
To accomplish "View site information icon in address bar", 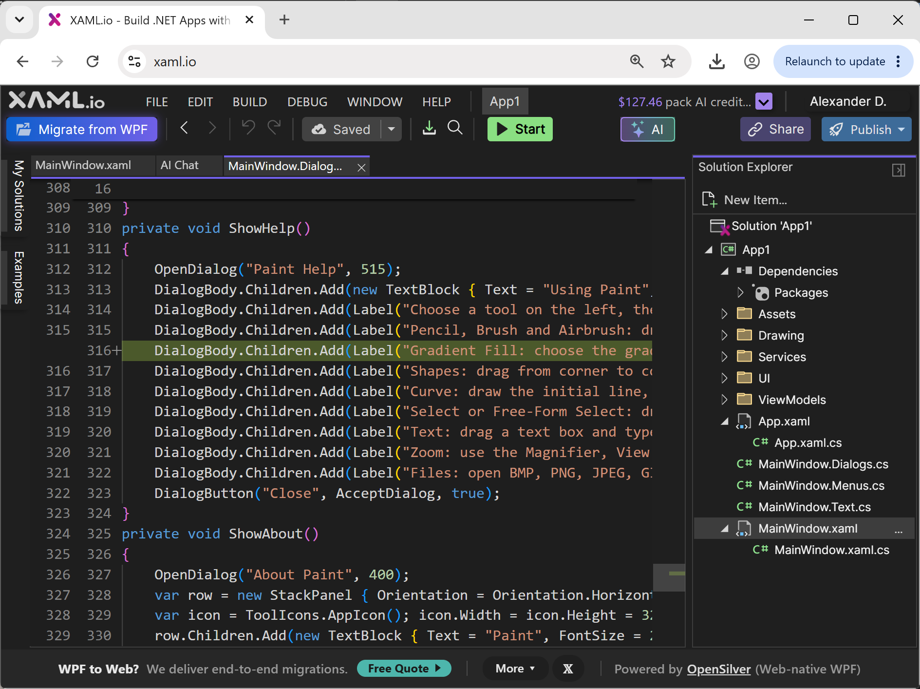I will [134, 61].
